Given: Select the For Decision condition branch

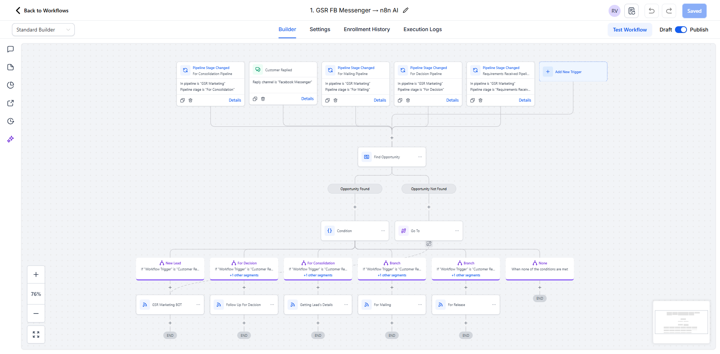Looking at the screenshot, I should point(244,268).
